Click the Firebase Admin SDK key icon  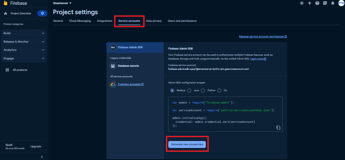tap(113, 47)
